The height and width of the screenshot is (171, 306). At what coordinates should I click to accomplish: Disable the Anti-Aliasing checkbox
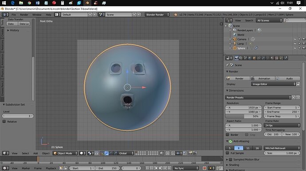tap(231, 141)
